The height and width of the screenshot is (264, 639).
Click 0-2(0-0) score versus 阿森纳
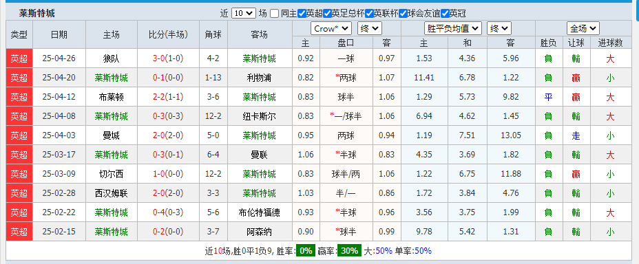click(168, 232)
